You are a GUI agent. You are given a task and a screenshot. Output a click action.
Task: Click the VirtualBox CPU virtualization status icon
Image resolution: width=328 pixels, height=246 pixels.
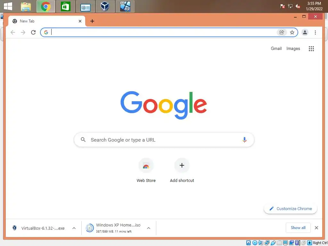coord(297,243)
